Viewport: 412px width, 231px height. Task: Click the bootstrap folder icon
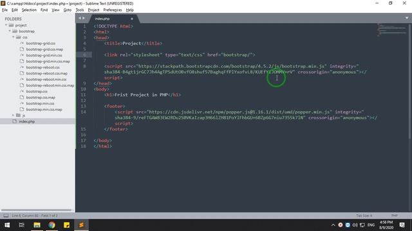15,31
